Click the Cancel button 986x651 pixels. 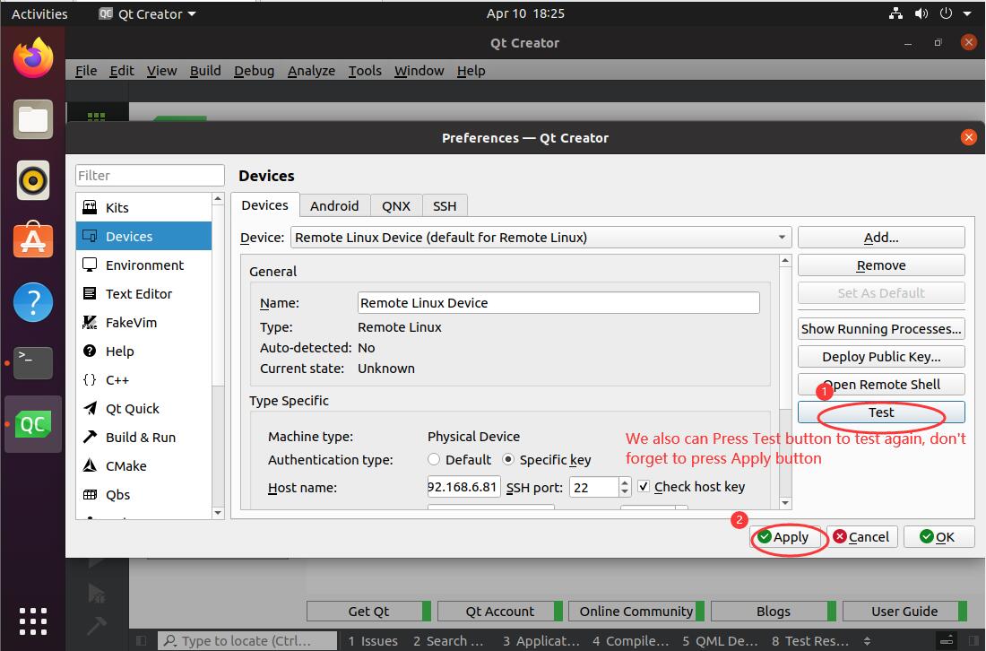pos(861,536)
